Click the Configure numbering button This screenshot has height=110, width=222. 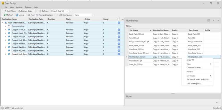[65, 15]
